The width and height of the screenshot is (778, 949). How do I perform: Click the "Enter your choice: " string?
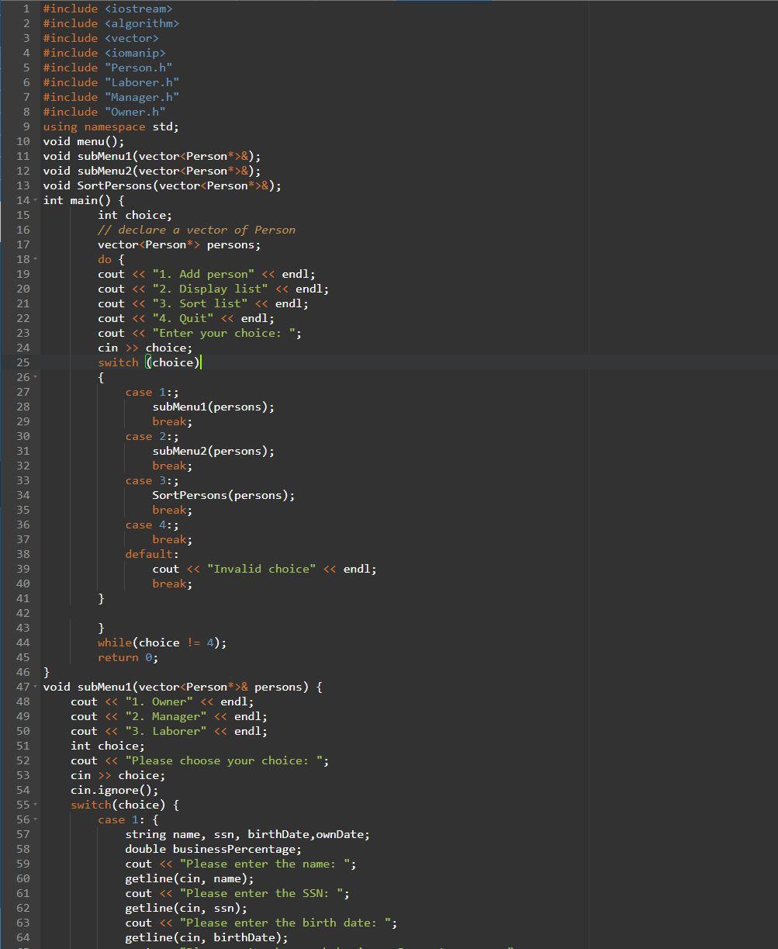[223, 333]
